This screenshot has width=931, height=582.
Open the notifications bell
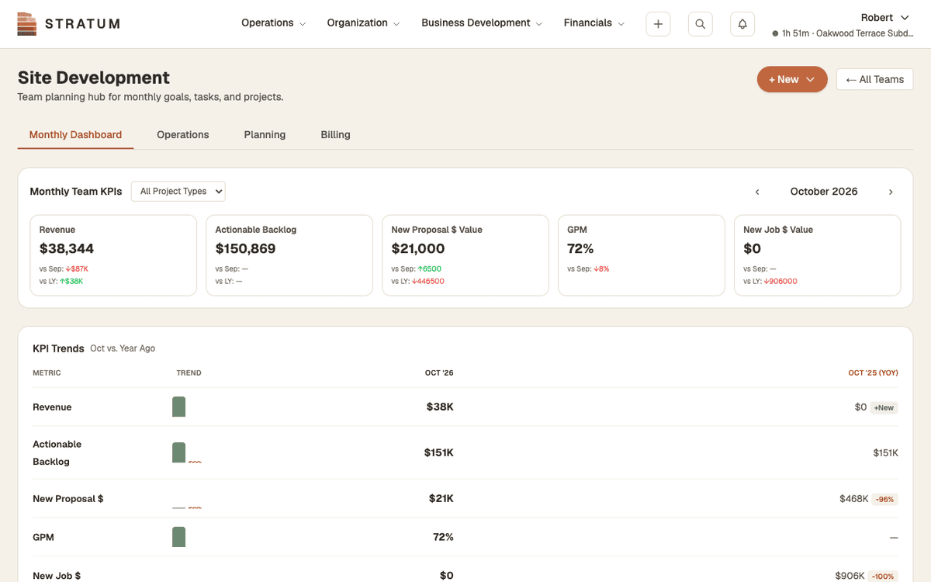pyautogui.click(x=742, y=24)
